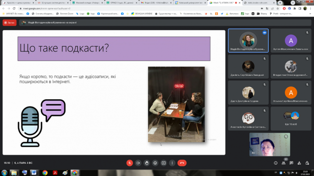Open a new browser tab
This screenshot has width=314, height=176.
click(x=280, y=2)
